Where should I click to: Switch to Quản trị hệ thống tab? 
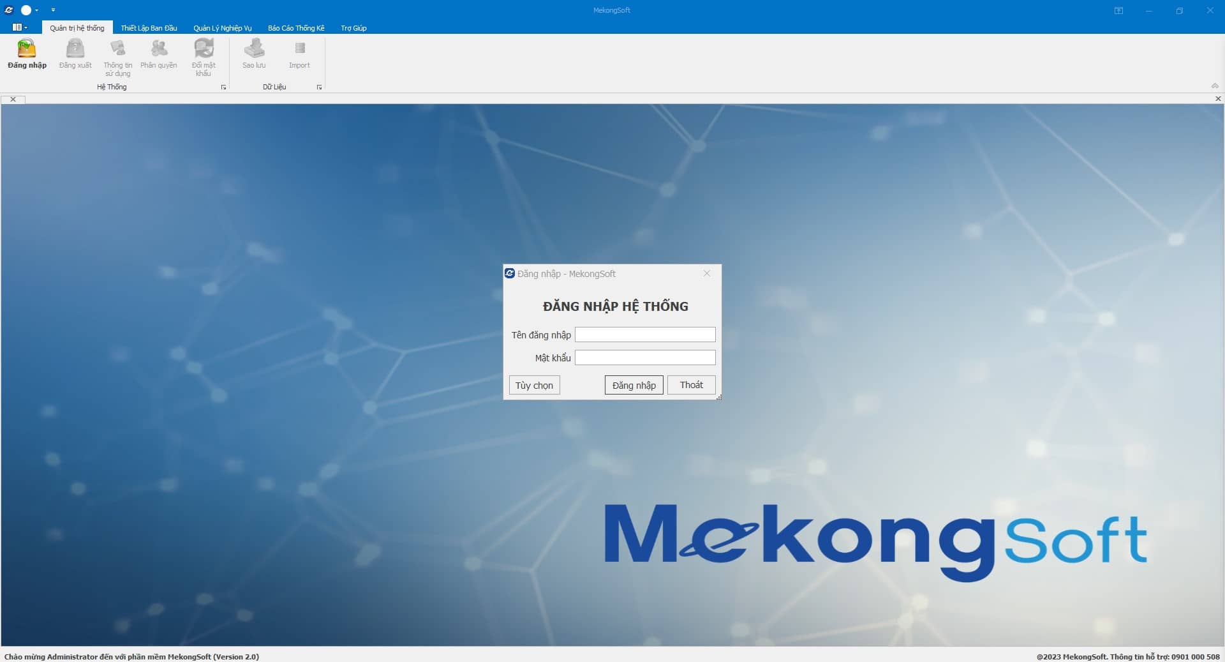pos(77,28)
